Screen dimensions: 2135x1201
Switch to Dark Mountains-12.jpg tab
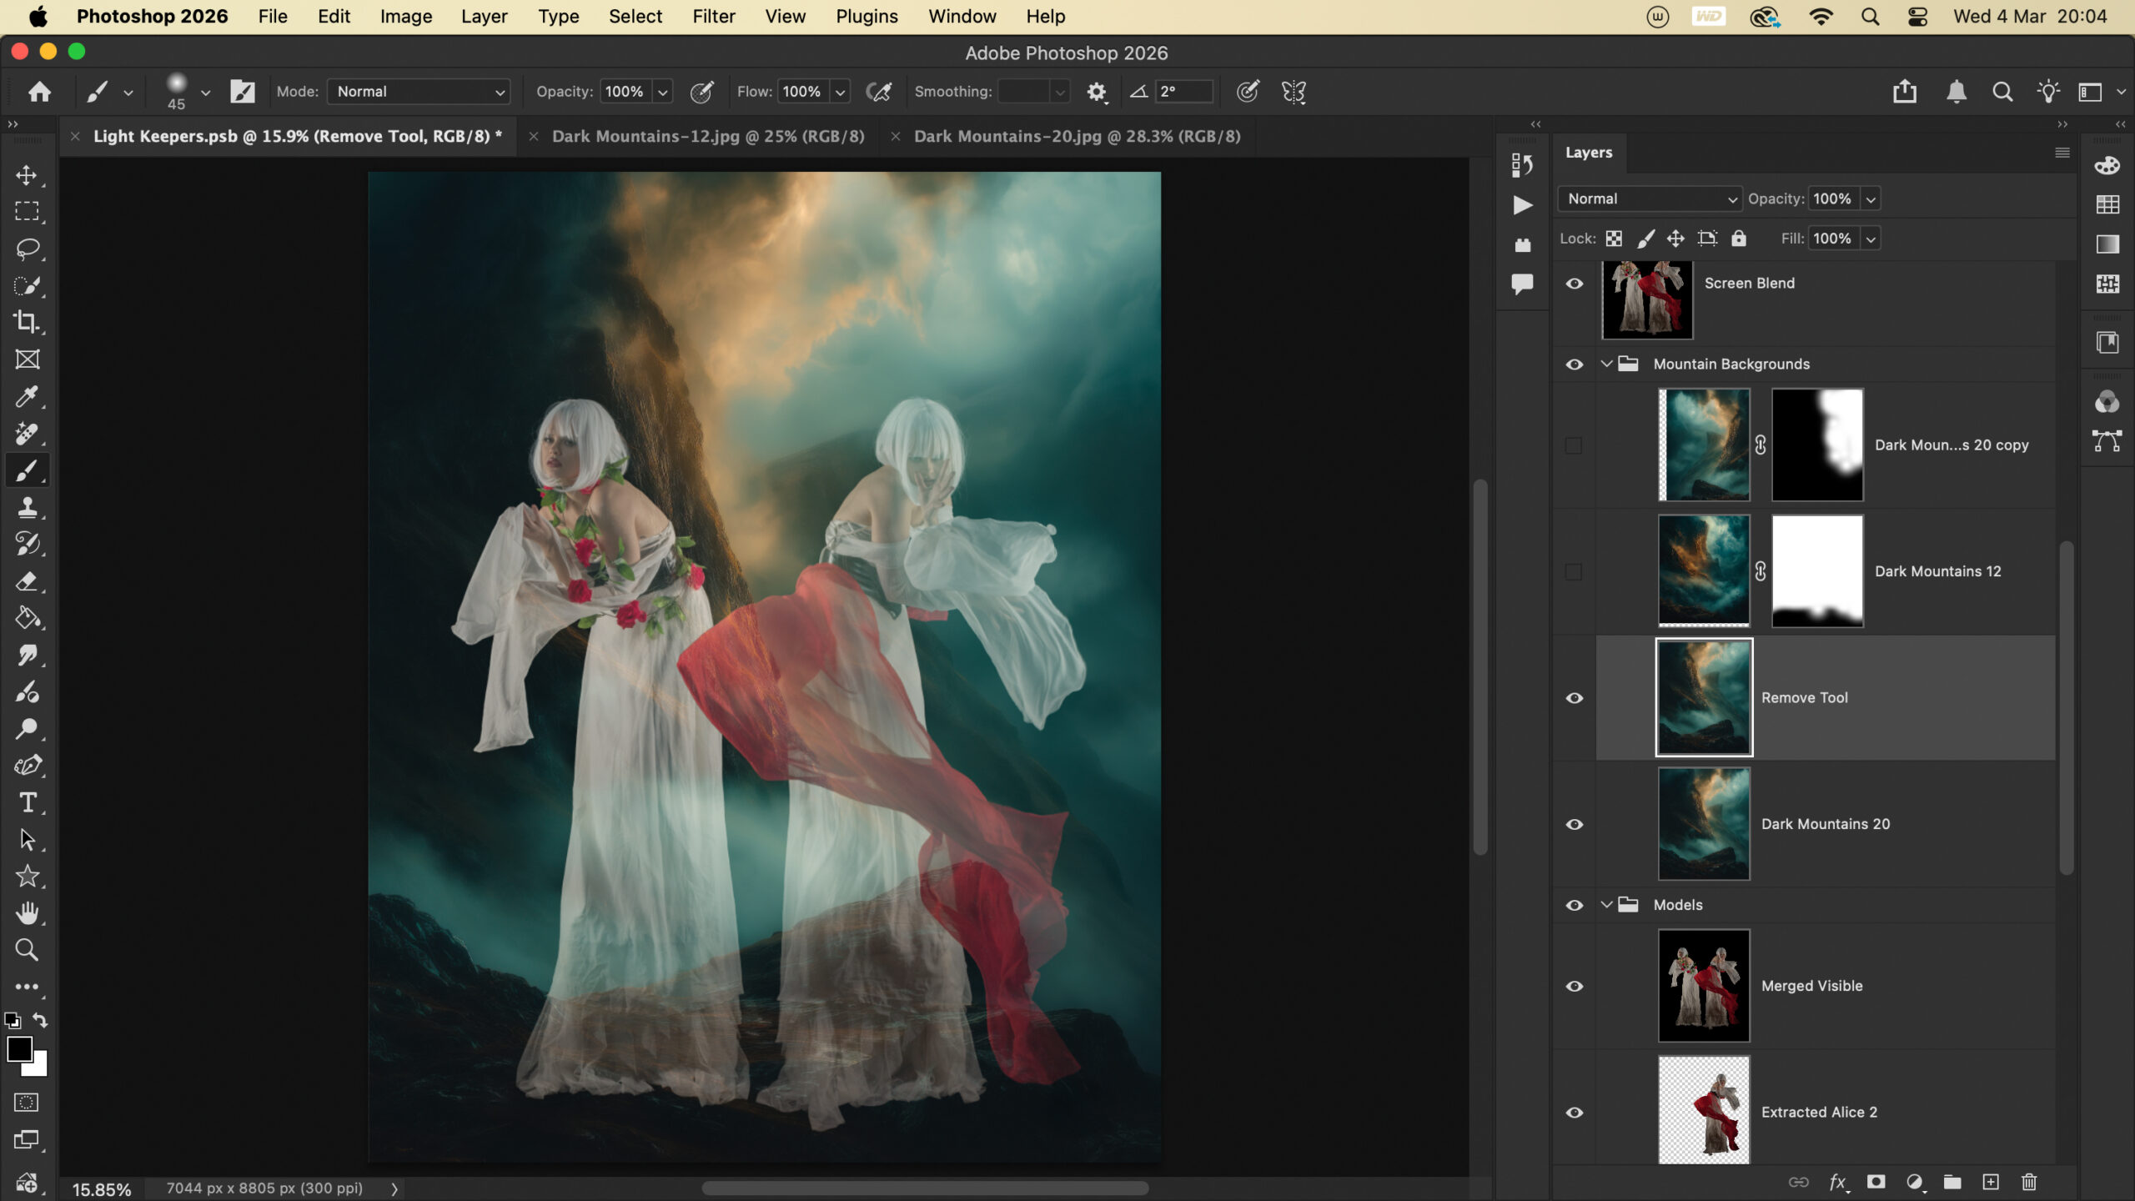coord(707,136)
